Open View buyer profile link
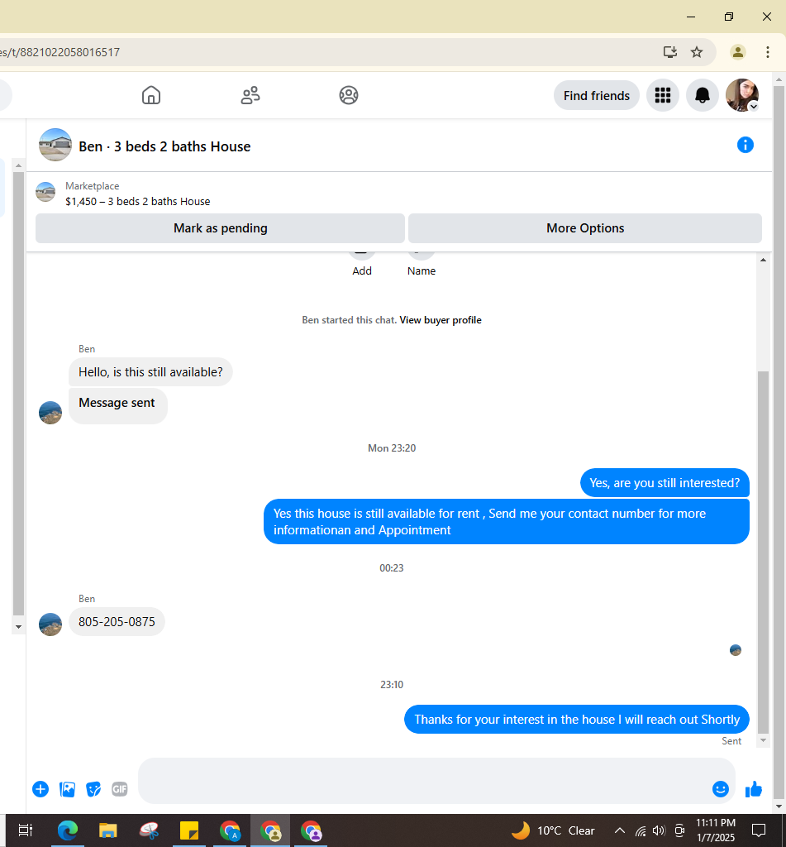 click(x=441, y=320)
